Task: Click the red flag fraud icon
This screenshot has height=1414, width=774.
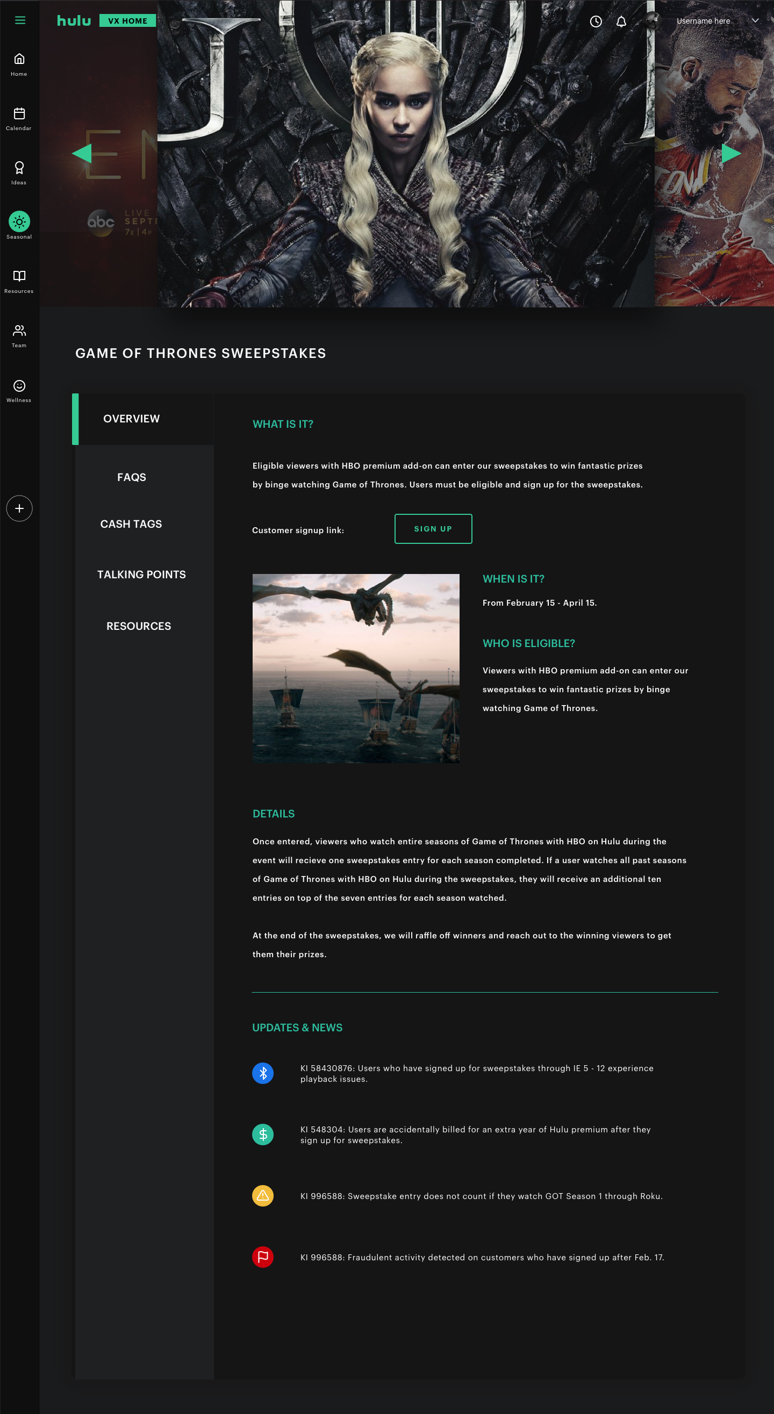Action: point(263,1257)
